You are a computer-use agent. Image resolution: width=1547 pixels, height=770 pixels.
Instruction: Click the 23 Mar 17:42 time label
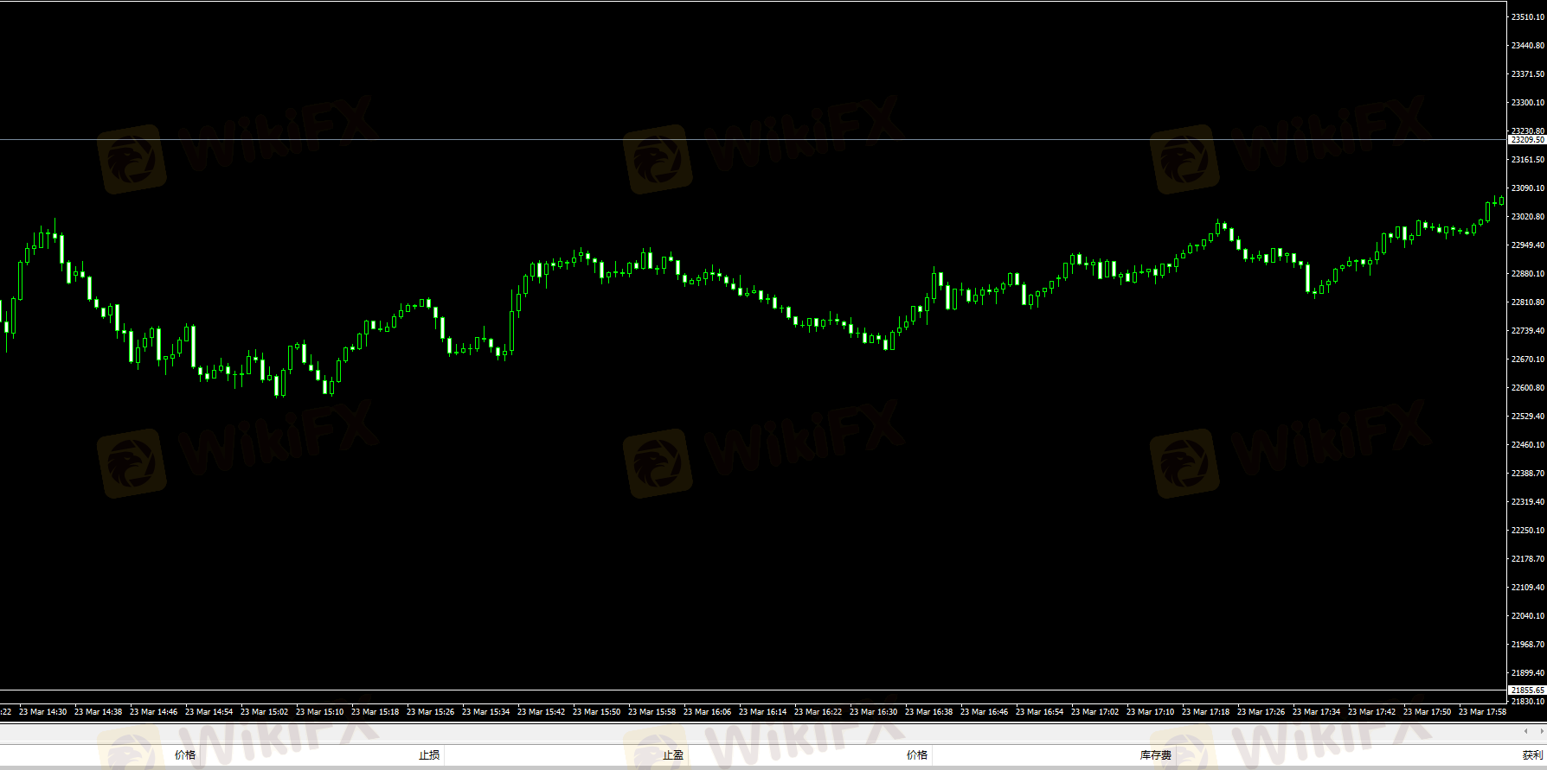point(1372,712)
